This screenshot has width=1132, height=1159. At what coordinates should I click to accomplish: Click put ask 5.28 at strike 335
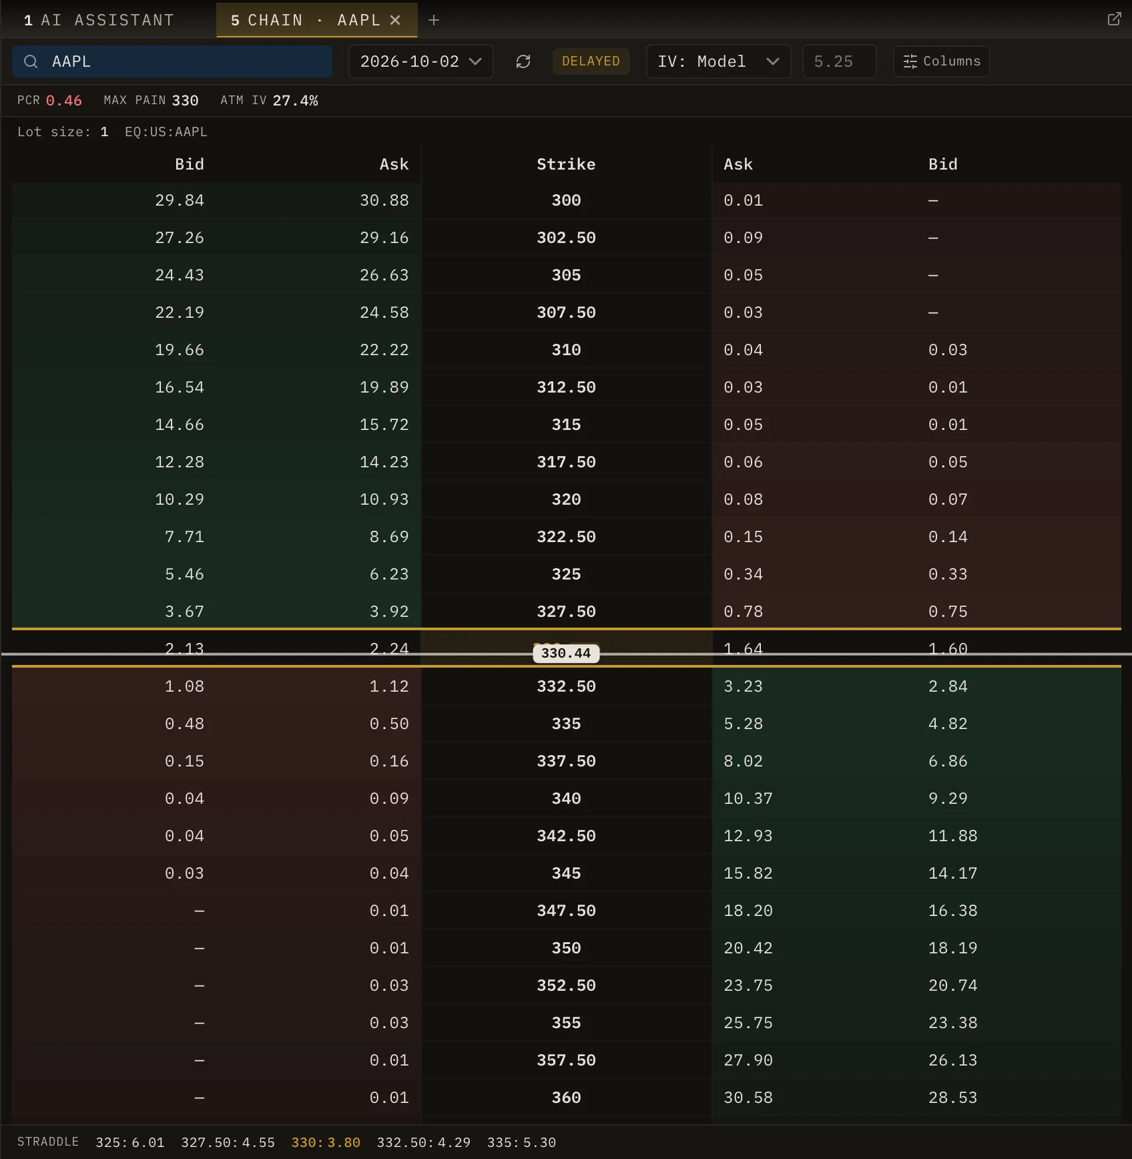743,724
